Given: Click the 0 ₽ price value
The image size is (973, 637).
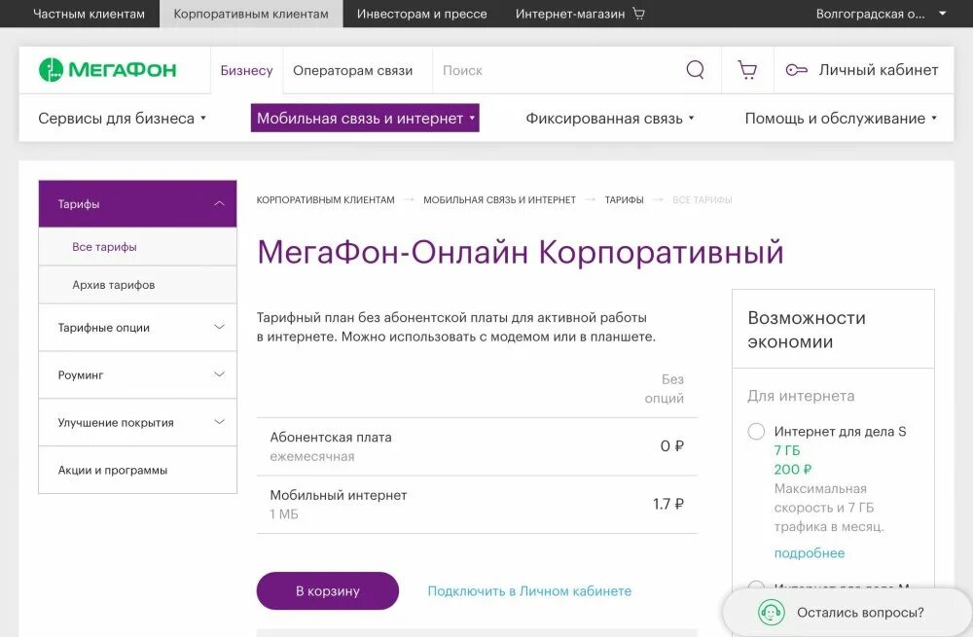Looking at the screenshot, I should tap(672, 446).
